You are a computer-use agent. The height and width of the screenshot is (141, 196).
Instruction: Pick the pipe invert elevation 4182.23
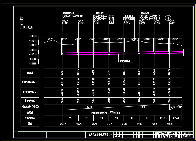pyautogui.click(x=169, y=92)
